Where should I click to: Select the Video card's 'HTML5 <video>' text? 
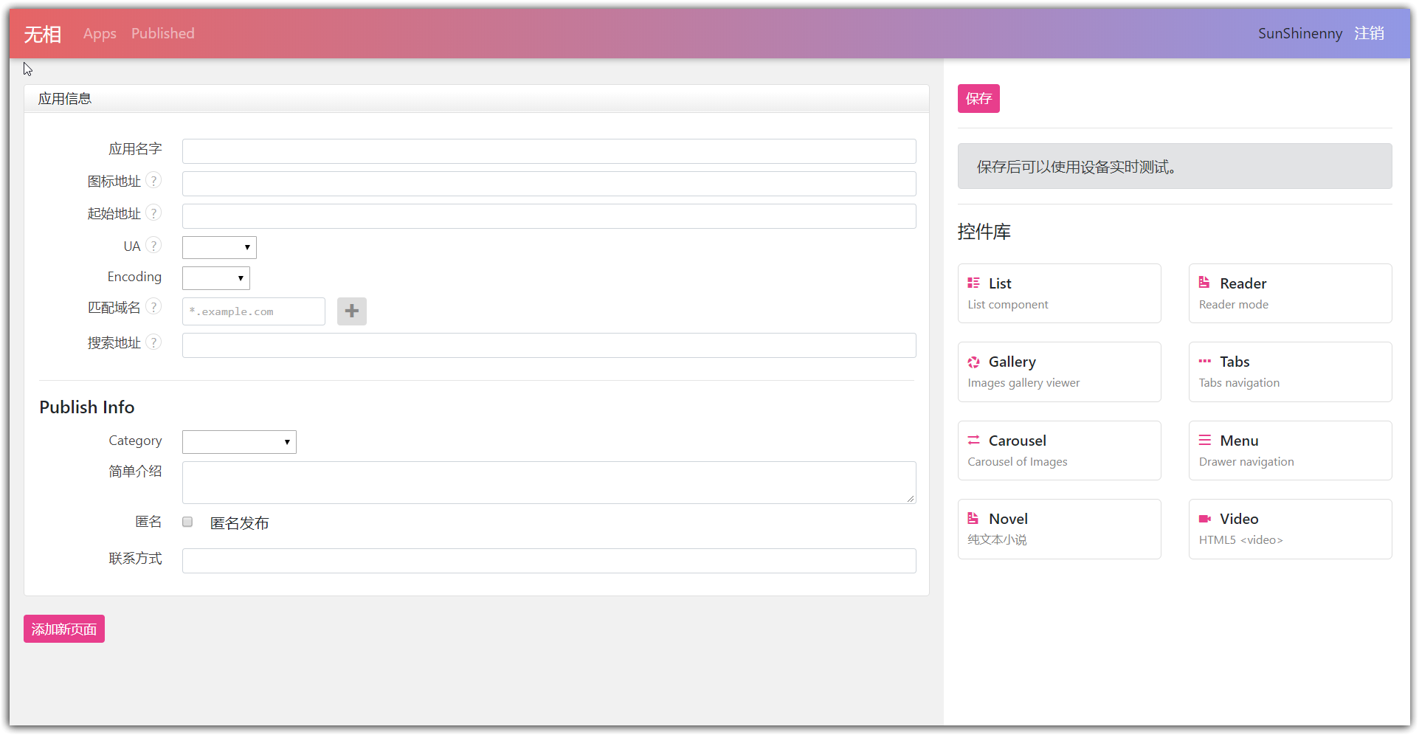click(1240, 540)
